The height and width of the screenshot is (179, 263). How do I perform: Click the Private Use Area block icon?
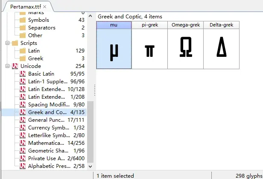22,158
